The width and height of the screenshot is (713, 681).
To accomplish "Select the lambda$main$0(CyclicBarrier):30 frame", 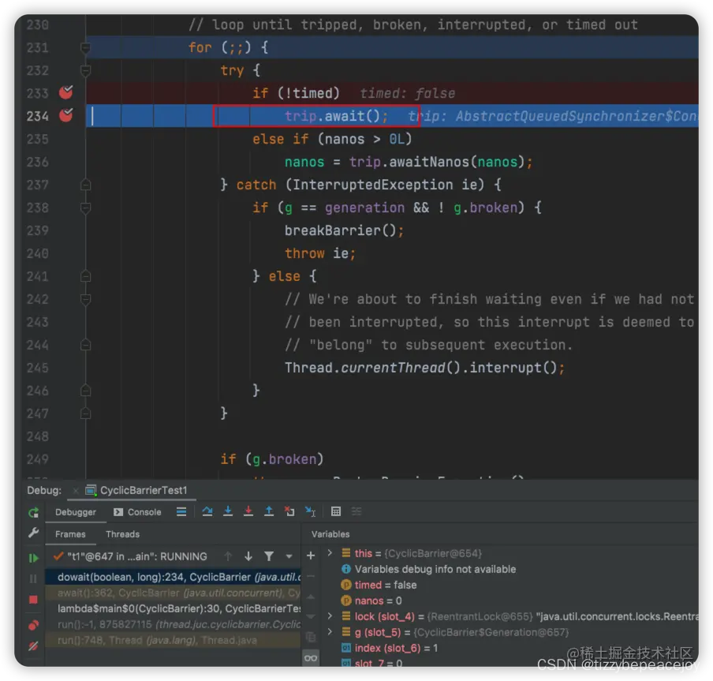I will (x=173, y=608).
